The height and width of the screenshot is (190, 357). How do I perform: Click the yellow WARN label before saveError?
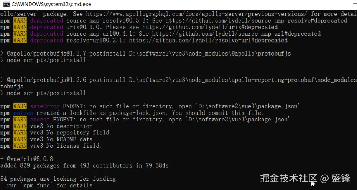[20, 106]
